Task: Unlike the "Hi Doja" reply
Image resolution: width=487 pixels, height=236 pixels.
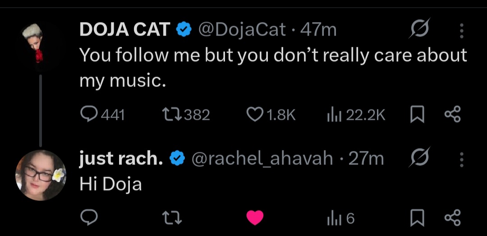Action: coord(255,218)
